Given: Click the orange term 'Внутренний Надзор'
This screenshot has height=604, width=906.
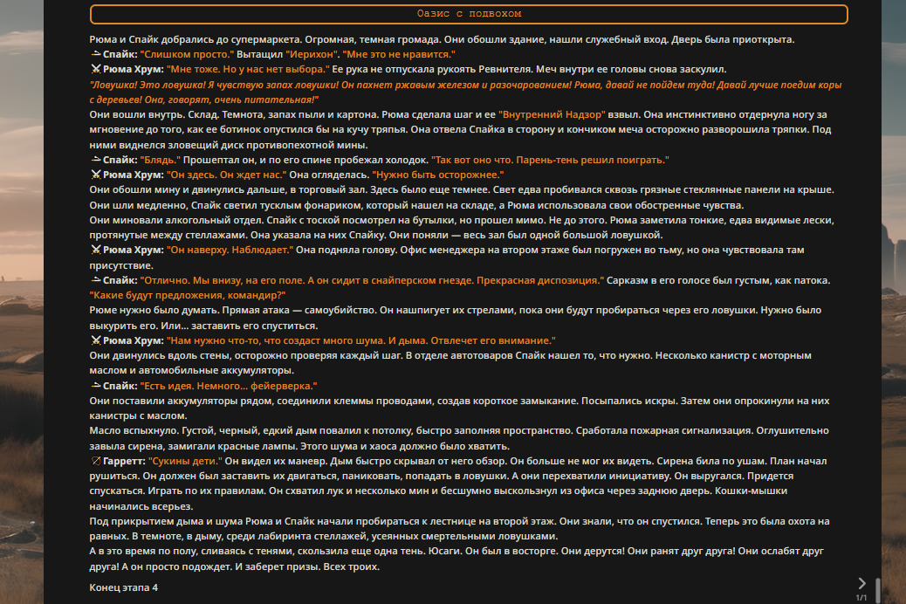Looking at the screenshot, I should [x=552, y=114].
